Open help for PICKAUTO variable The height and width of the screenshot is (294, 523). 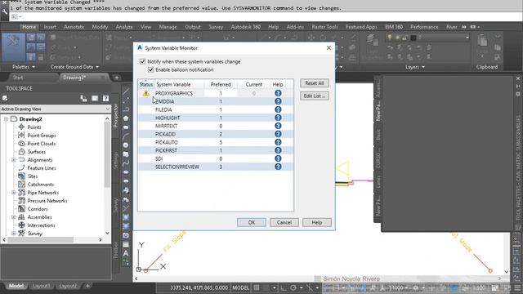[x=278, y=142]
